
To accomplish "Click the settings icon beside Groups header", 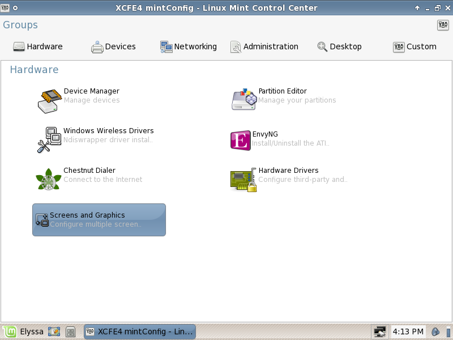I will coord(443,25).
